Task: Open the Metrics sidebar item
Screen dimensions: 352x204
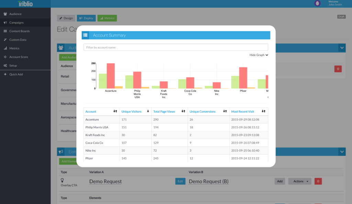Action: [x=25, y=48]
